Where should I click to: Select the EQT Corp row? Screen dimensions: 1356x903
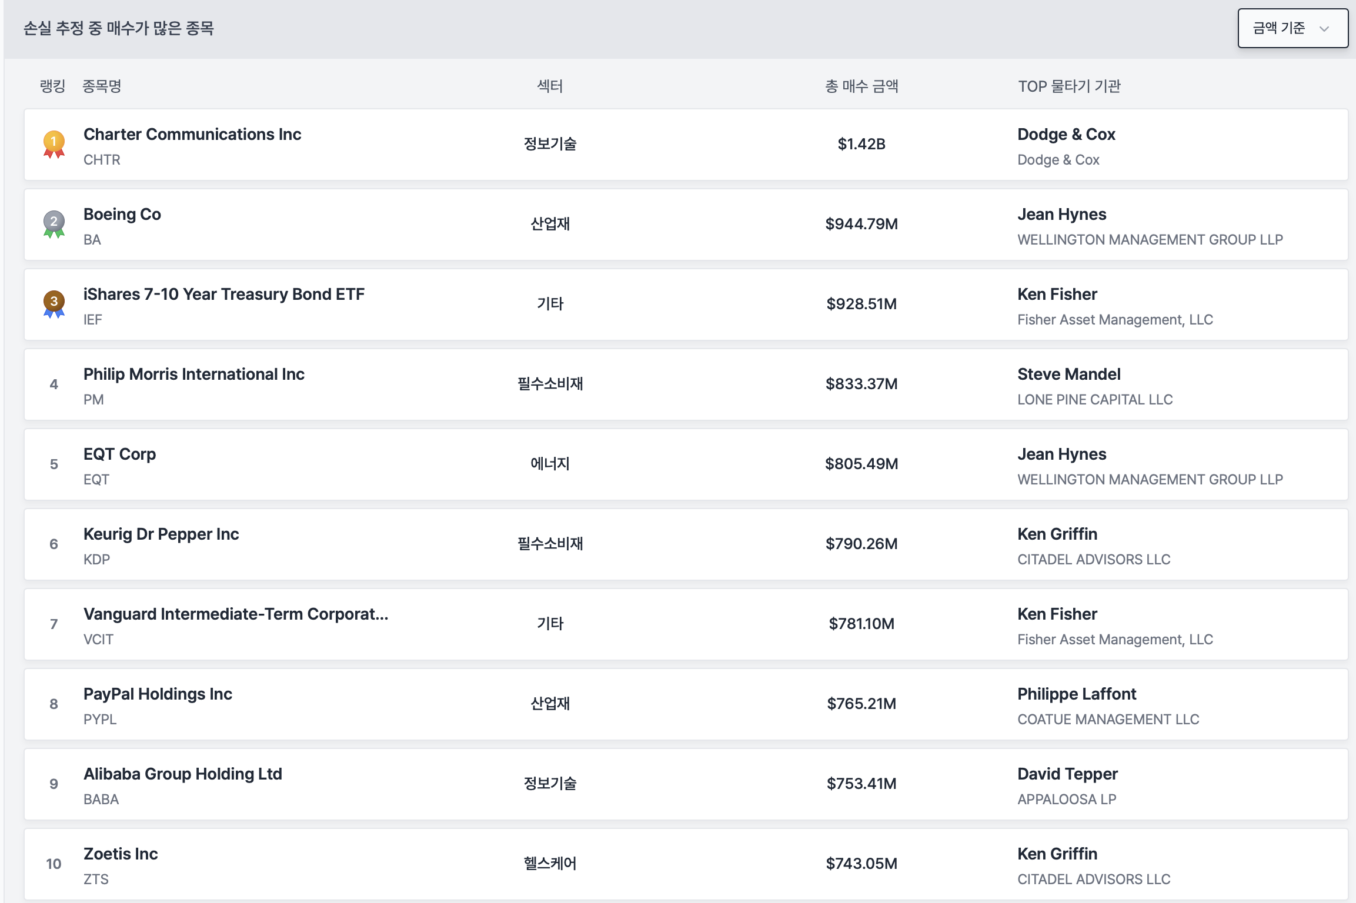tap(119, 454)
